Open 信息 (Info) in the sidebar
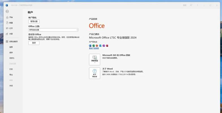The width and height of the screenshot is (222, 113). pos(11,47)
